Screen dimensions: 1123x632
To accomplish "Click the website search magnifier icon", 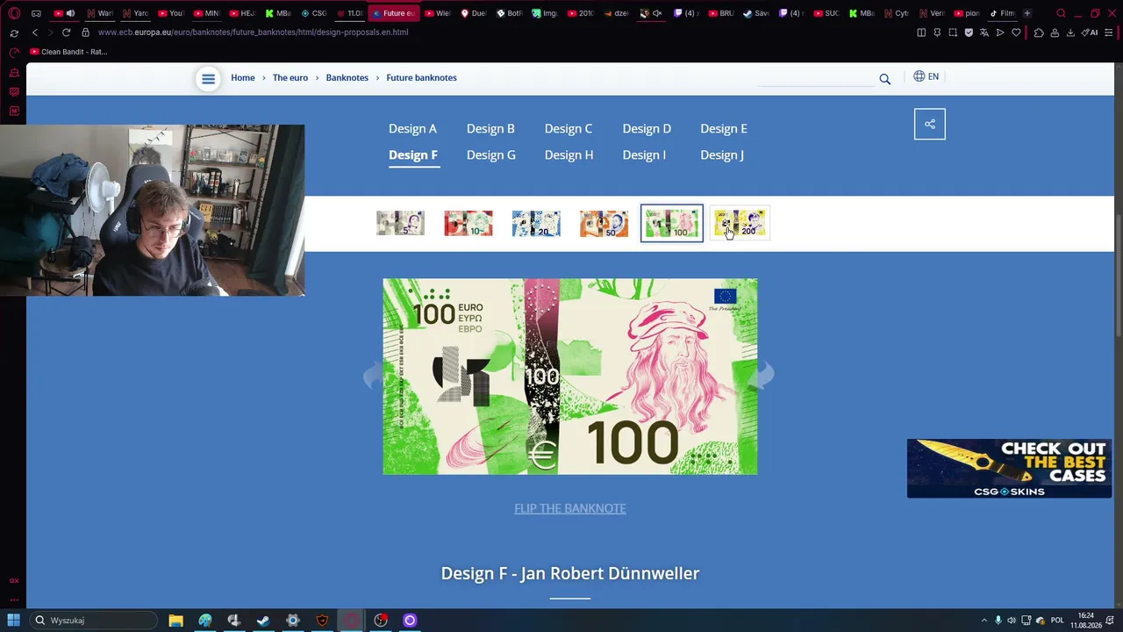I will pos(884,79).
